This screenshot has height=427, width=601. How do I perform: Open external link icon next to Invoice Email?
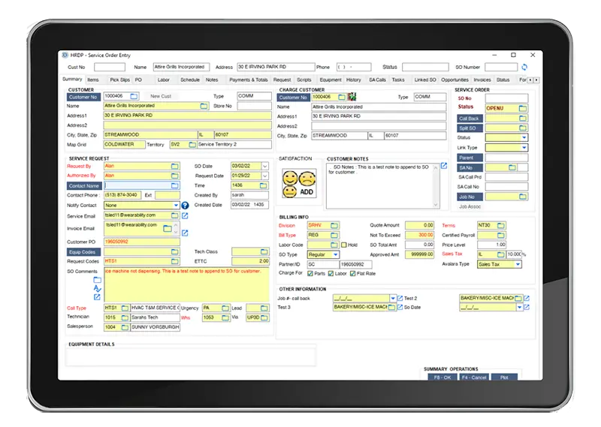tap(185, 233)
